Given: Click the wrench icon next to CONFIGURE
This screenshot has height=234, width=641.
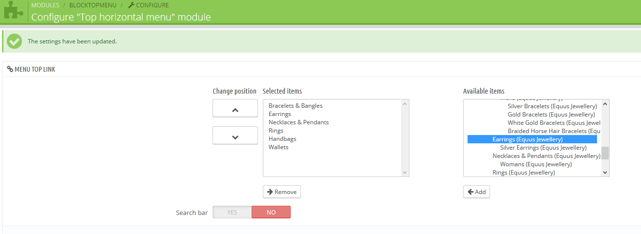Looking at the screenshot, I should point(131,5).
